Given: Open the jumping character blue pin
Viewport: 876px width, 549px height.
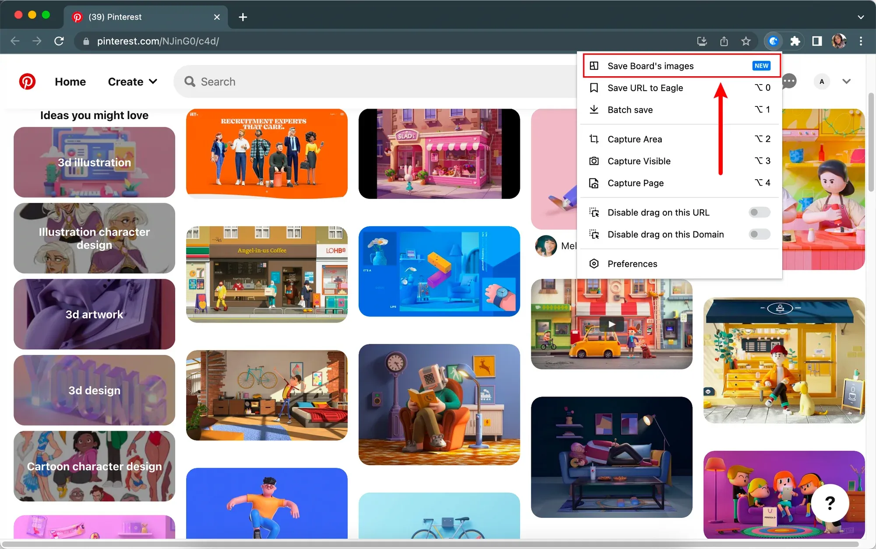Looking at the screenshot, I should pos(267,503).
